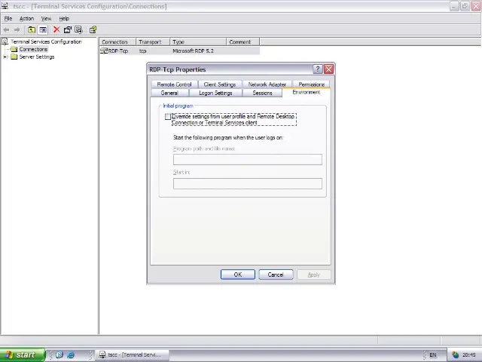
Task: Click the system tray icon beside clock
Action: point(455,355)
